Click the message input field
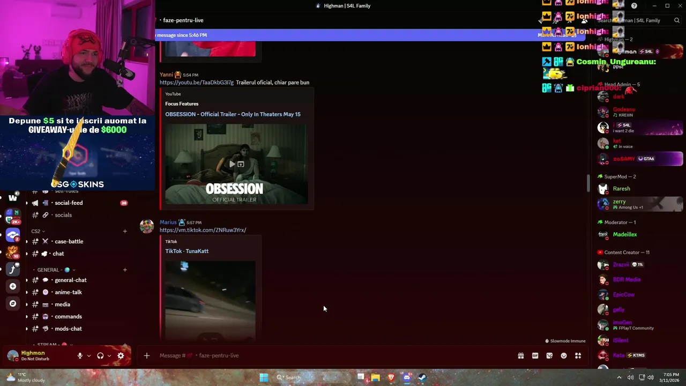686x386 pixels. [332, 355]
